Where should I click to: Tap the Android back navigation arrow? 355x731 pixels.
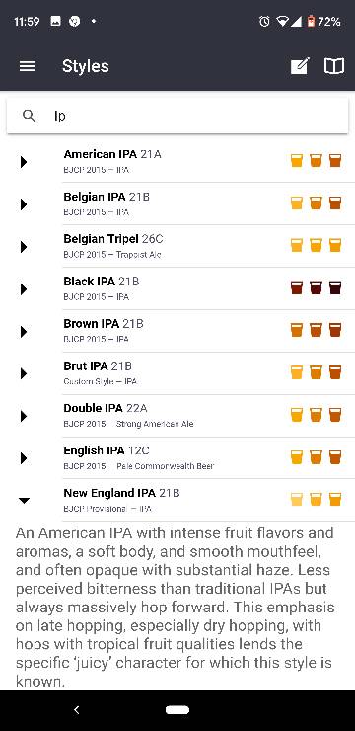click(x=77, y=710)
